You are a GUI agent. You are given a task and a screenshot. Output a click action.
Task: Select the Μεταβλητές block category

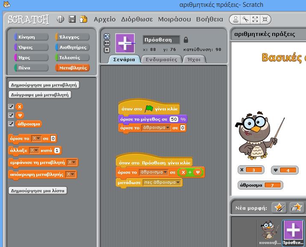point(72,68)
